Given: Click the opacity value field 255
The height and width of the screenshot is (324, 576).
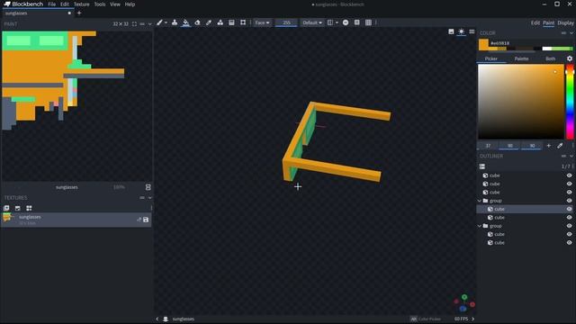Looking at the screenshot, I should [x=286, y=22].
